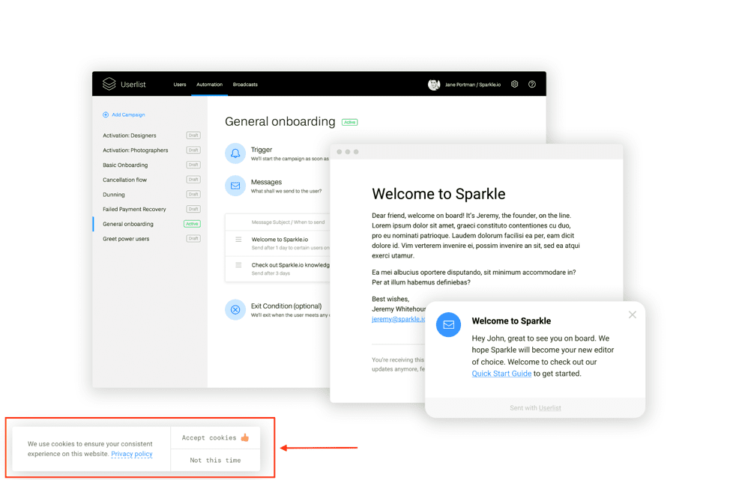
Task: Select the Activation: Designers campaign
Action: [x=130, y=136]
